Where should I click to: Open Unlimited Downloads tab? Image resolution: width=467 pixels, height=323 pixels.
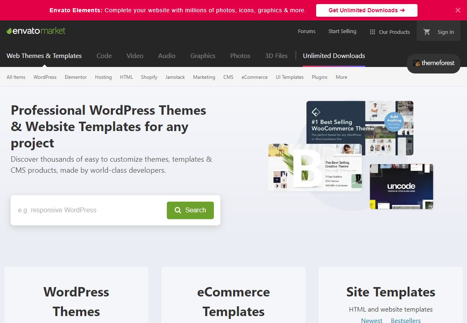coord(334,56)
